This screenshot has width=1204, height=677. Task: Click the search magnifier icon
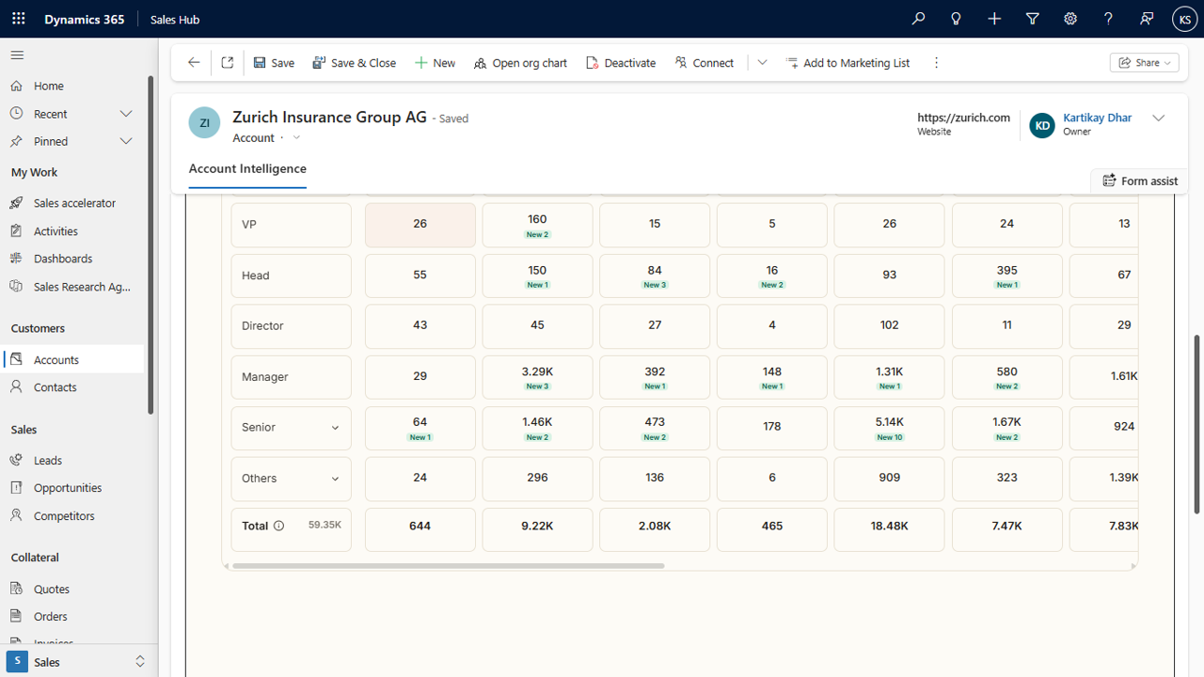(918, 19)
